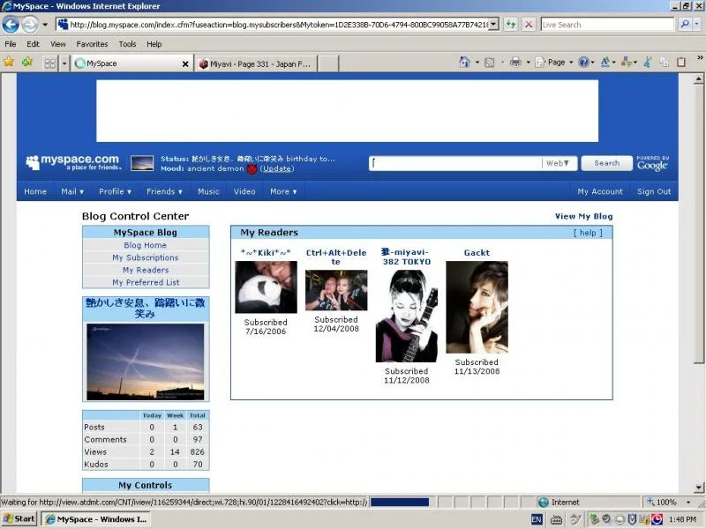Open the Web search type dropdown
The image size is (706, 529).
click(558, 163)
